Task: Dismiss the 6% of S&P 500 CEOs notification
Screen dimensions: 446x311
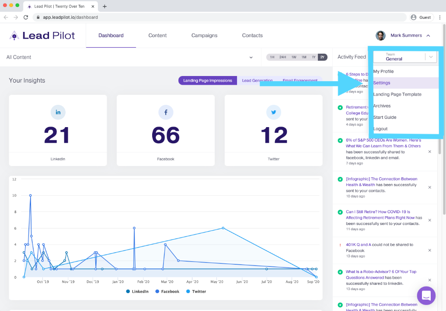Action: (430, 152)
